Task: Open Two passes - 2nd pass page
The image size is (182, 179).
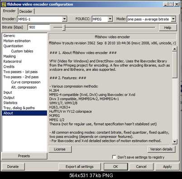Action: 21,77
